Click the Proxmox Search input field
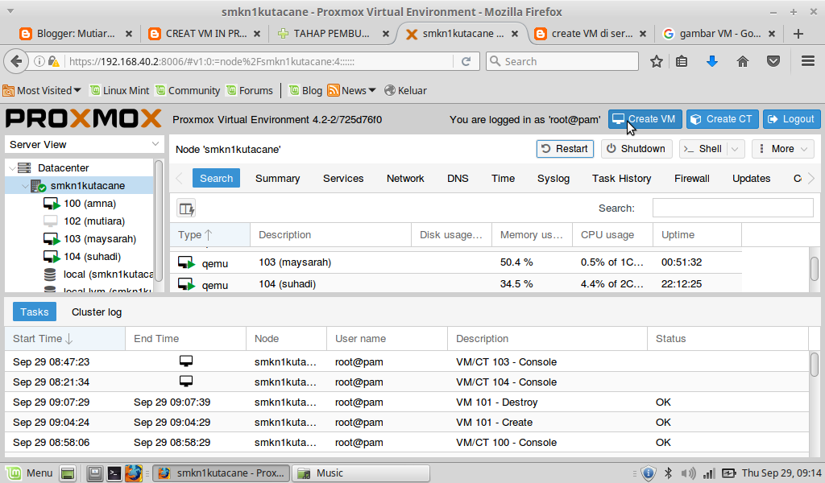 732,208
